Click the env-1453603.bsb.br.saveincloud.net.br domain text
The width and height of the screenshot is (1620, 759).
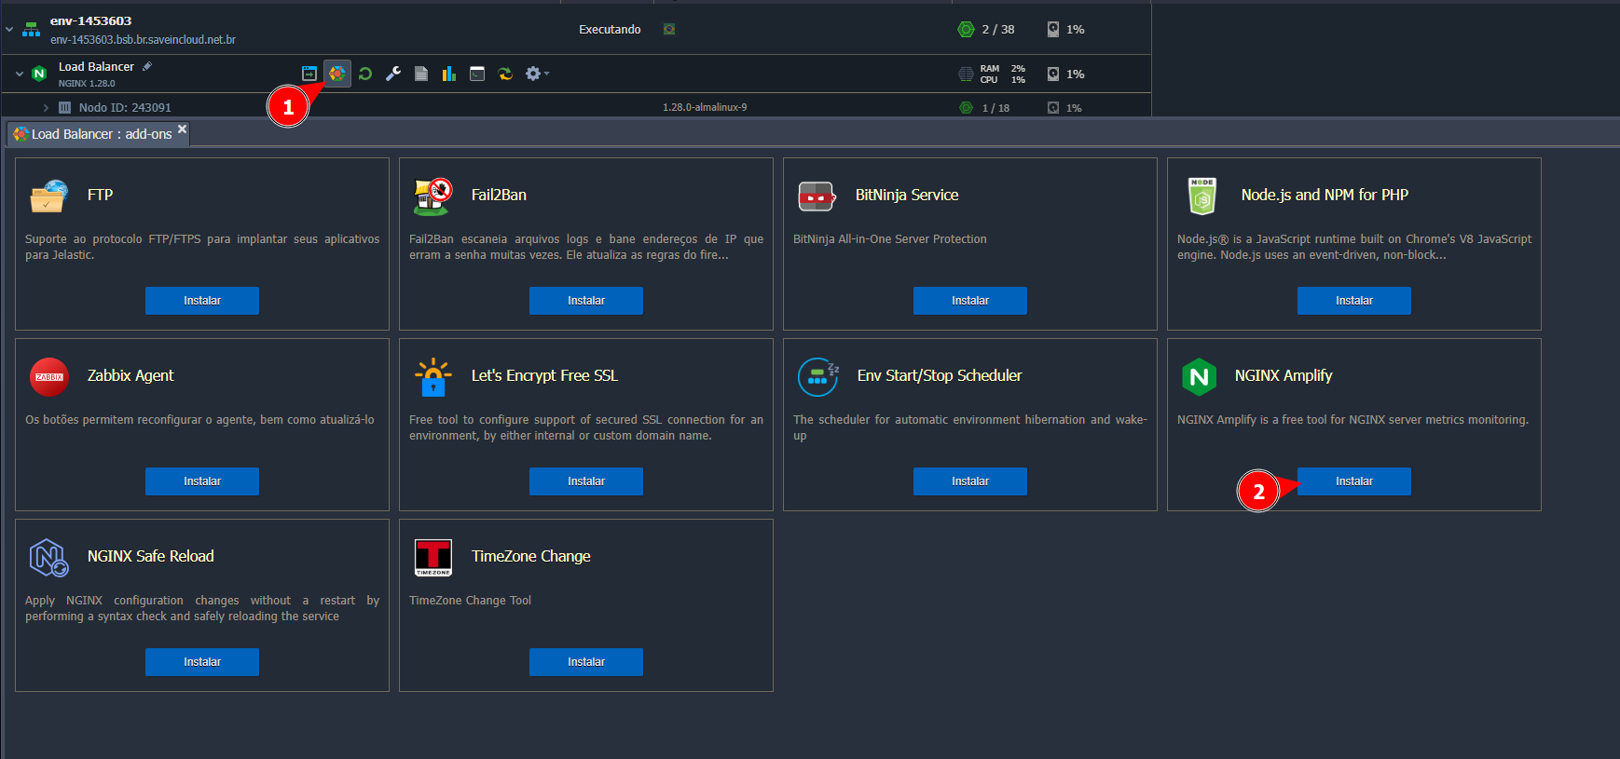[x=143, y=40]
